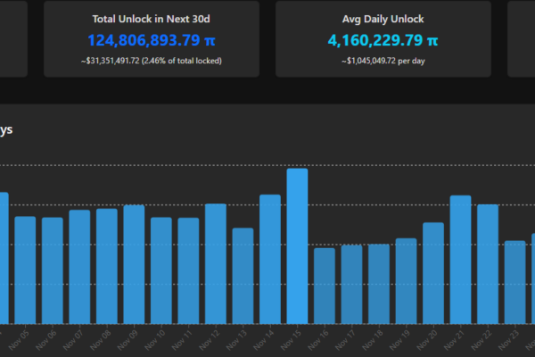
Task: Select the Nov 16 bar
Action: click(x=325, y=285)
